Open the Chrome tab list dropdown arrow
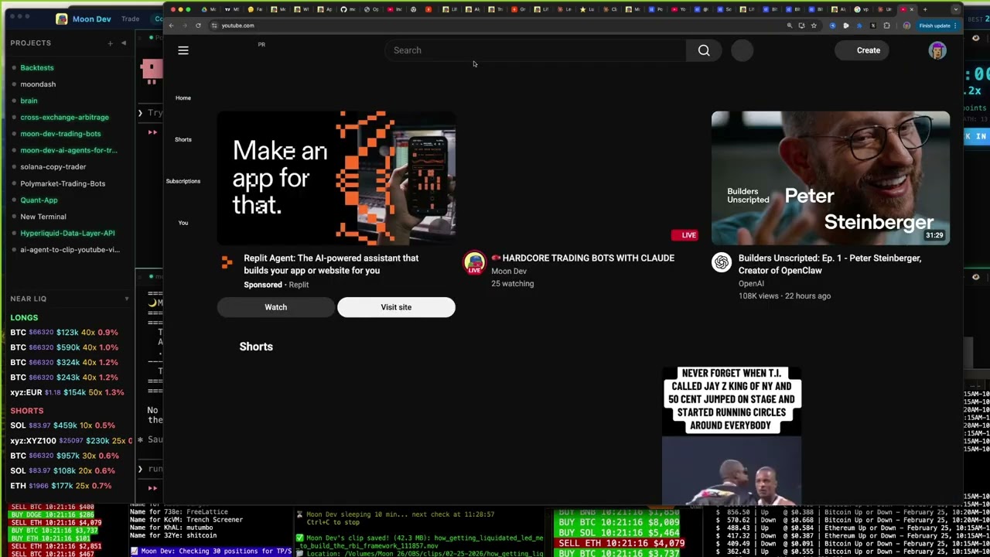Viewport: 990px width, 557px height. pyautogui.click(x=956, y=9)
